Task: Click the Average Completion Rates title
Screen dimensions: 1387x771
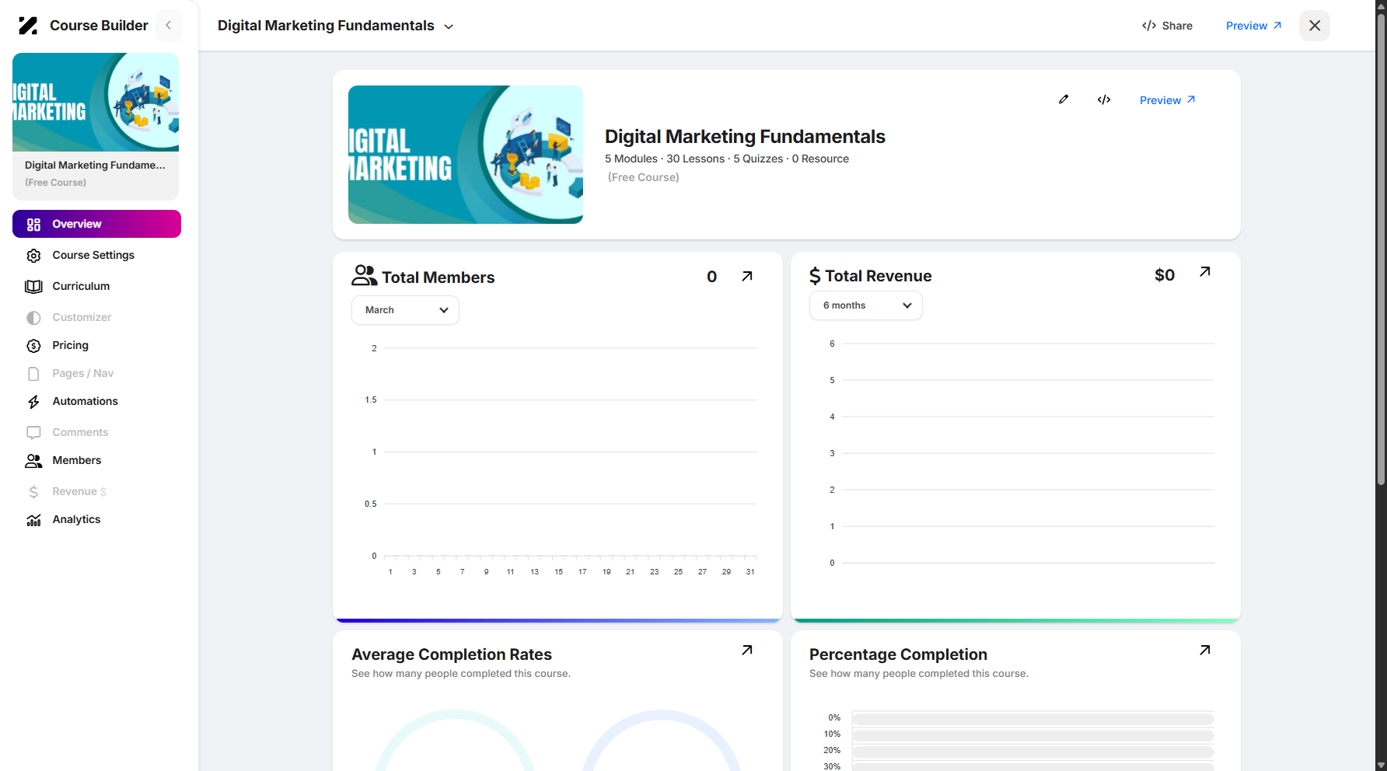Action: [452, 654]
